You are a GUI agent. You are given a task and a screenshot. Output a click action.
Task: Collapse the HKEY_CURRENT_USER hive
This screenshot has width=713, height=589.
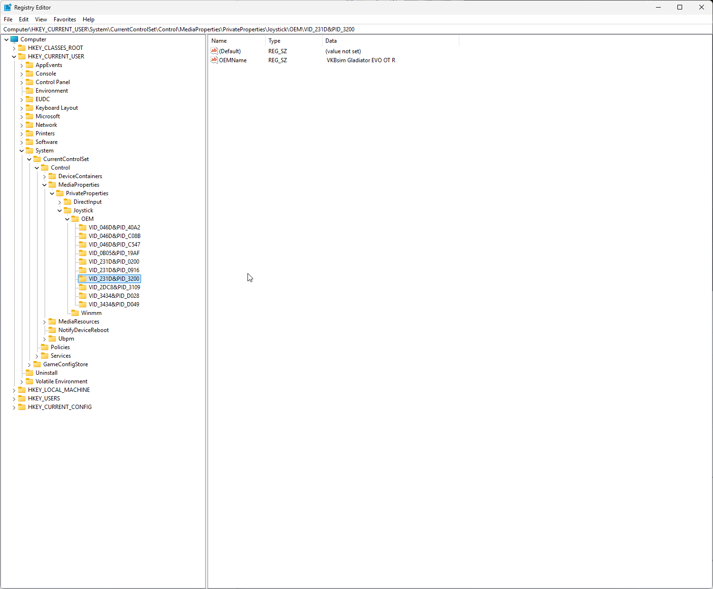pos(14,57)
